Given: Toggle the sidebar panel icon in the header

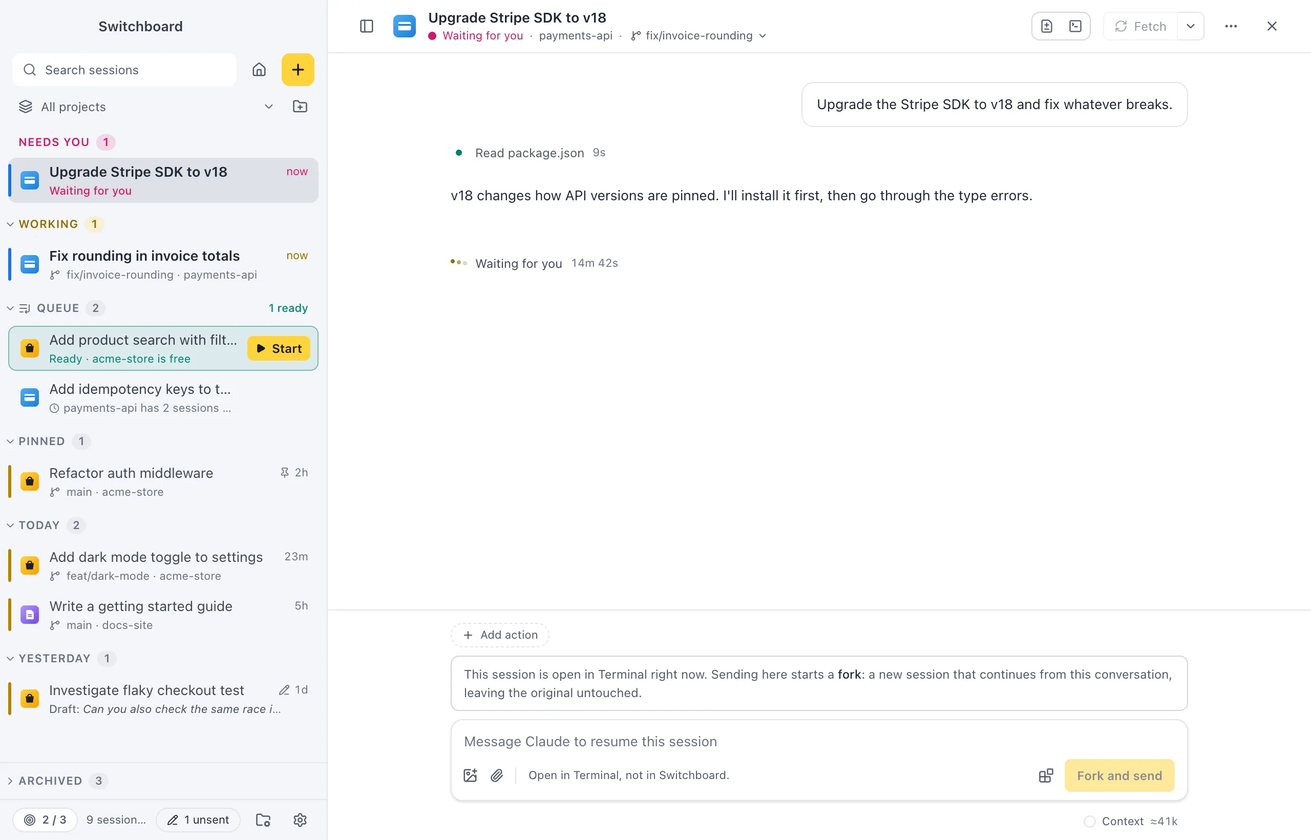Looking at the screenshot, I should click(367, 26).
